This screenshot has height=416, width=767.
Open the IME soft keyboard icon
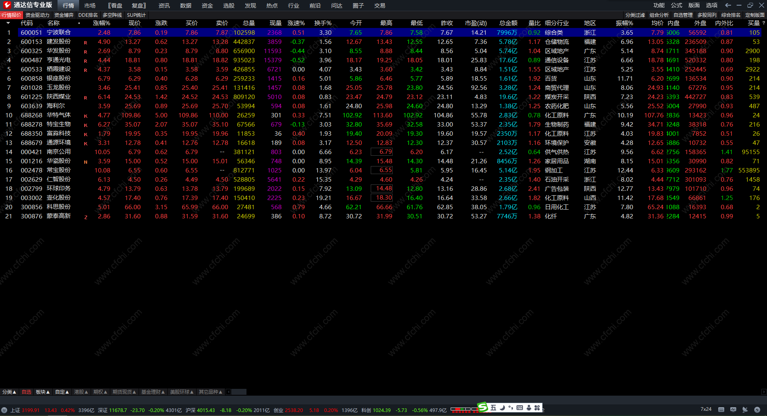tap(520, 408)
